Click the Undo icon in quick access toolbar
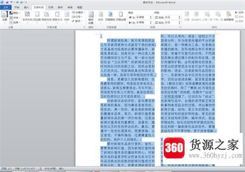Image resolution: width=245 pixels, height=172 pixels. (x=11, y=2)
